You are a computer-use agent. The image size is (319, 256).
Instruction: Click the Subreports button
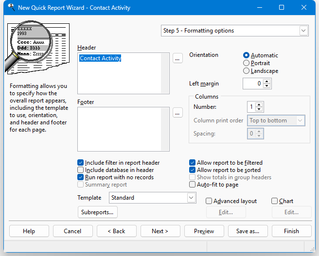tap(98, 212)
